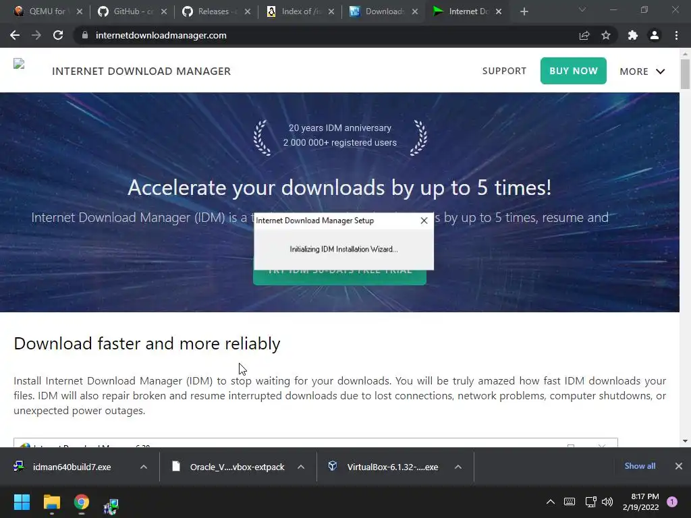Click the browser forward arrow
This screenshot has height=518, width=691.
(36, 35)
